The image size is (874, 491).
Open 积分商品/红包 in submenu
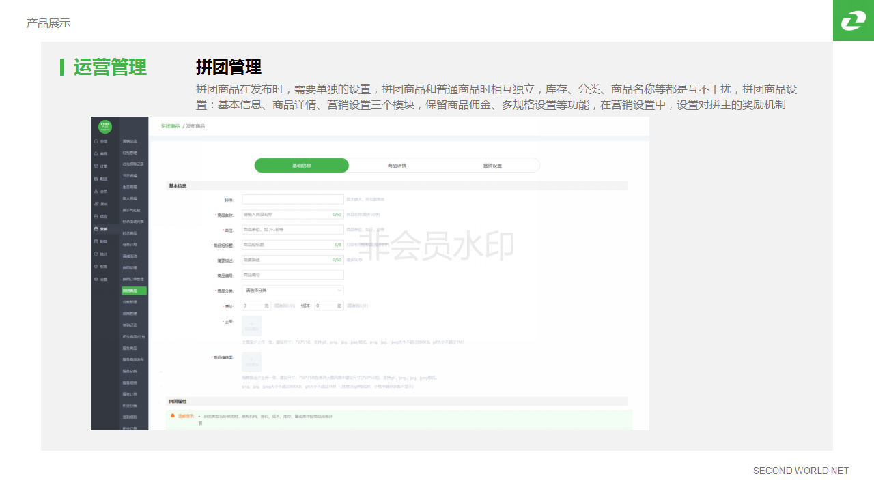point(134,337)
